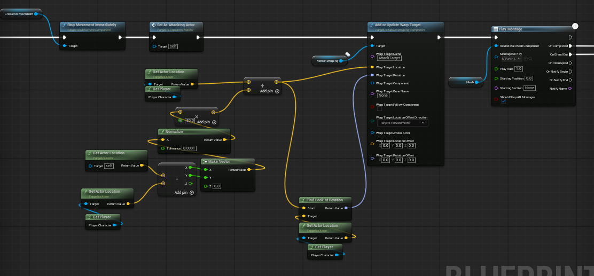Click the Normalize A input pin
Image resolution: width=594 pixels, height=276 pixels.
(163, 140)
